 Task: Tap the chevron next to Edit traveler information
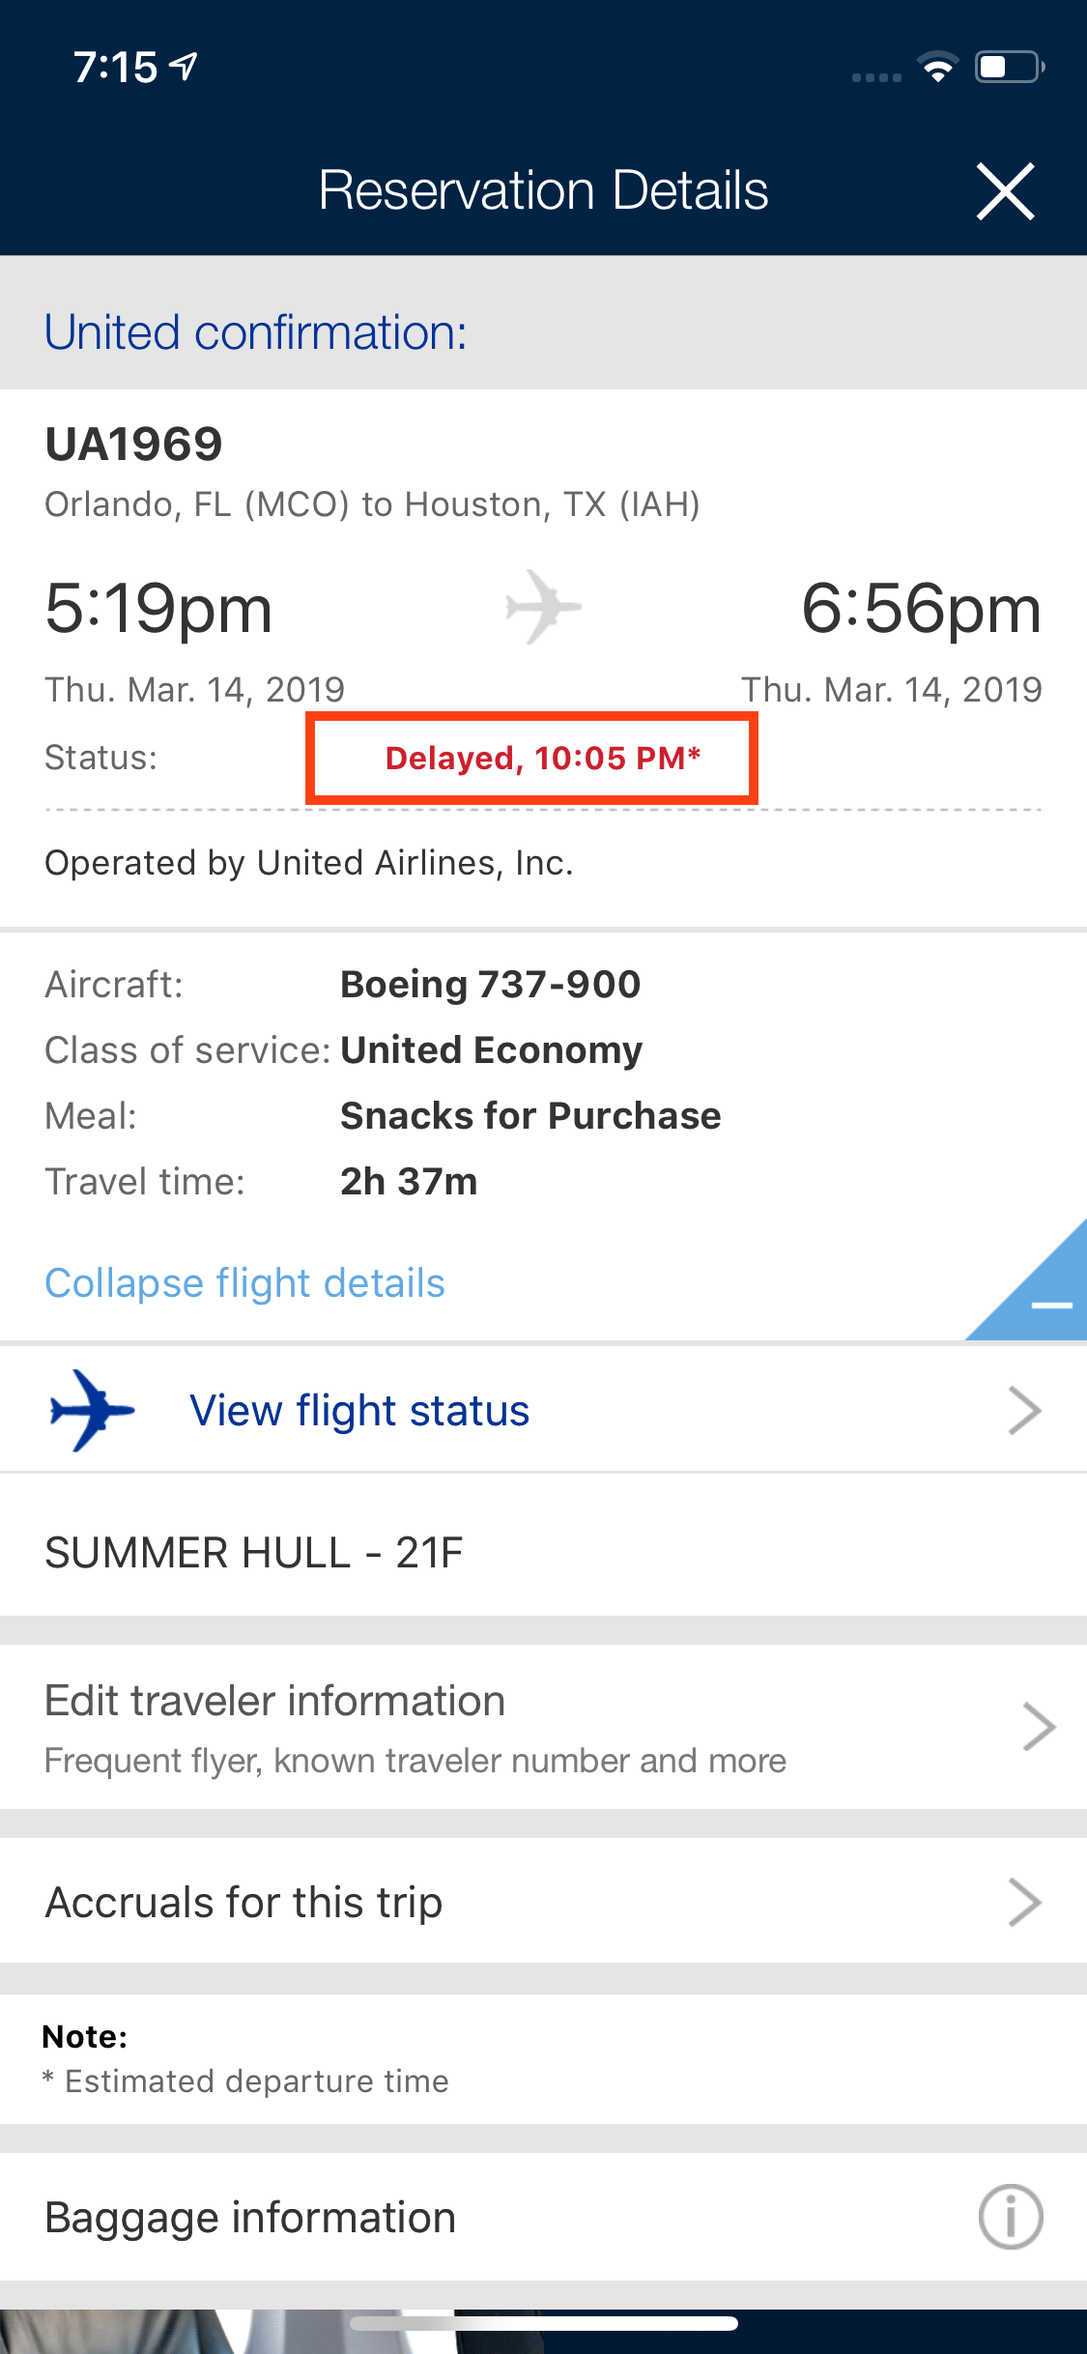pos(1038,1727)
